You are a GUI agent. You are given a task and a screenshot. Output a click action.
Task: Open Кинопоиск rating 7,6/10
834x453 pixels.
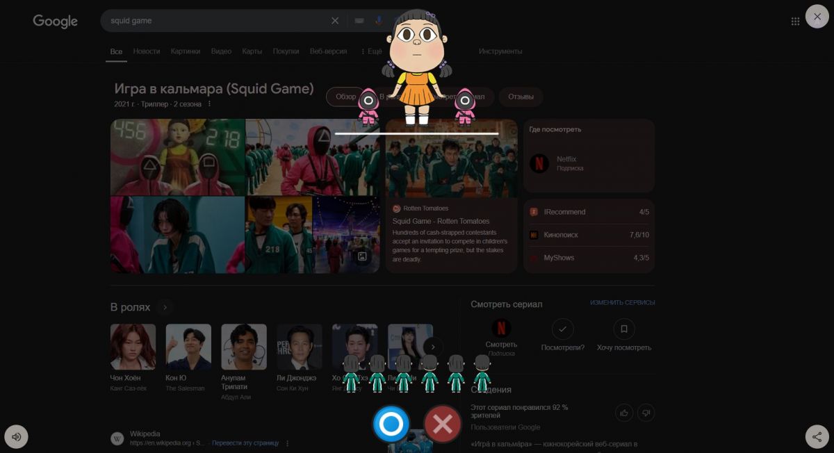(x=589, y=235)
